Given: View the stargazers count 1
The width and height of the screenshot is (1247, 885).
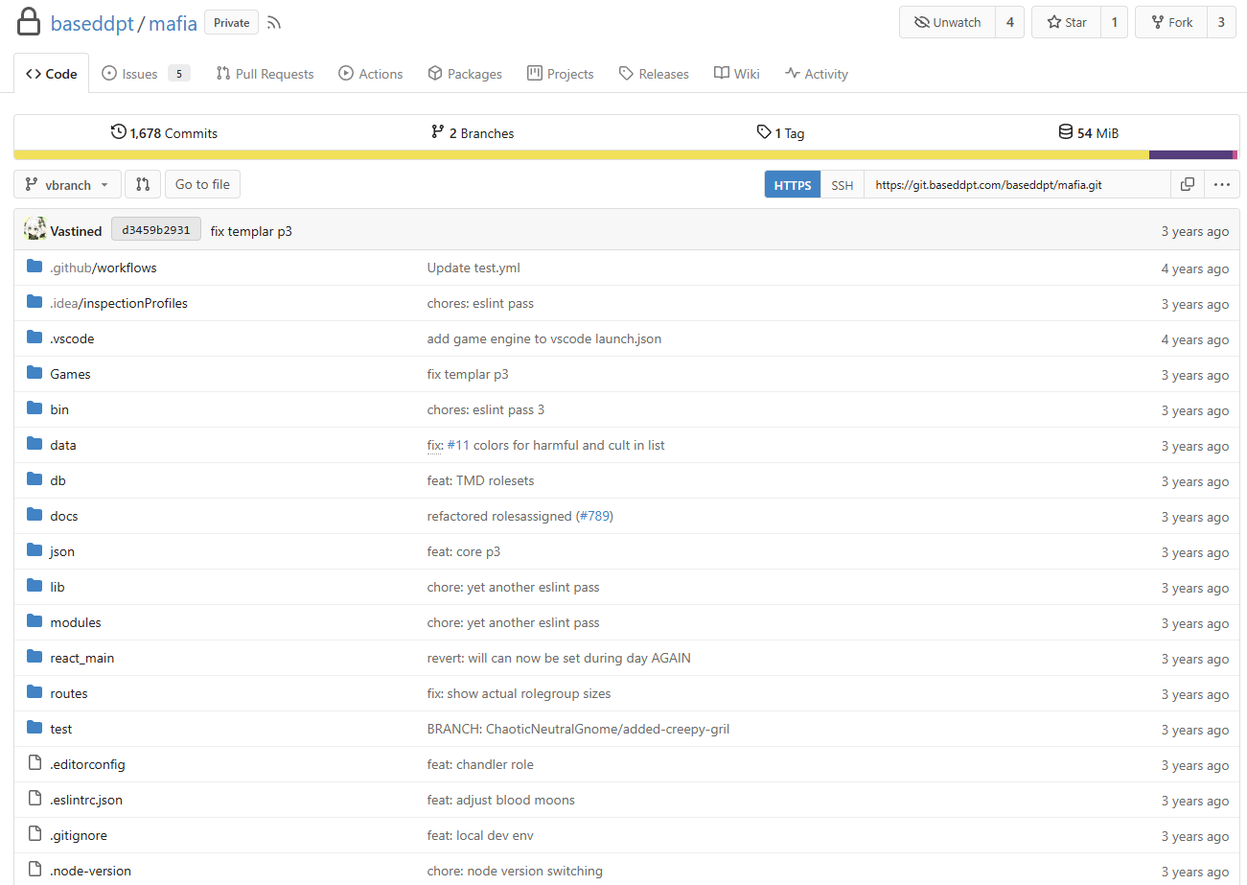Looking at the screenshot, I should coord(1114,22).
